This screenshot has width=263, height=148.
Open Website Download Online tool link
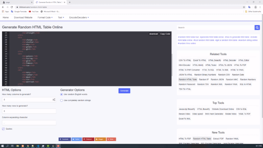pyautogui.click(x=223, y=109)
